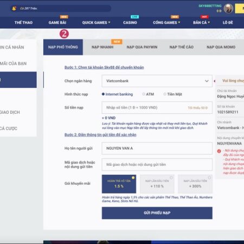Screen dimensions: 244x244
Task: Open the THỂ THAO menu
Action: coord(23,23)
